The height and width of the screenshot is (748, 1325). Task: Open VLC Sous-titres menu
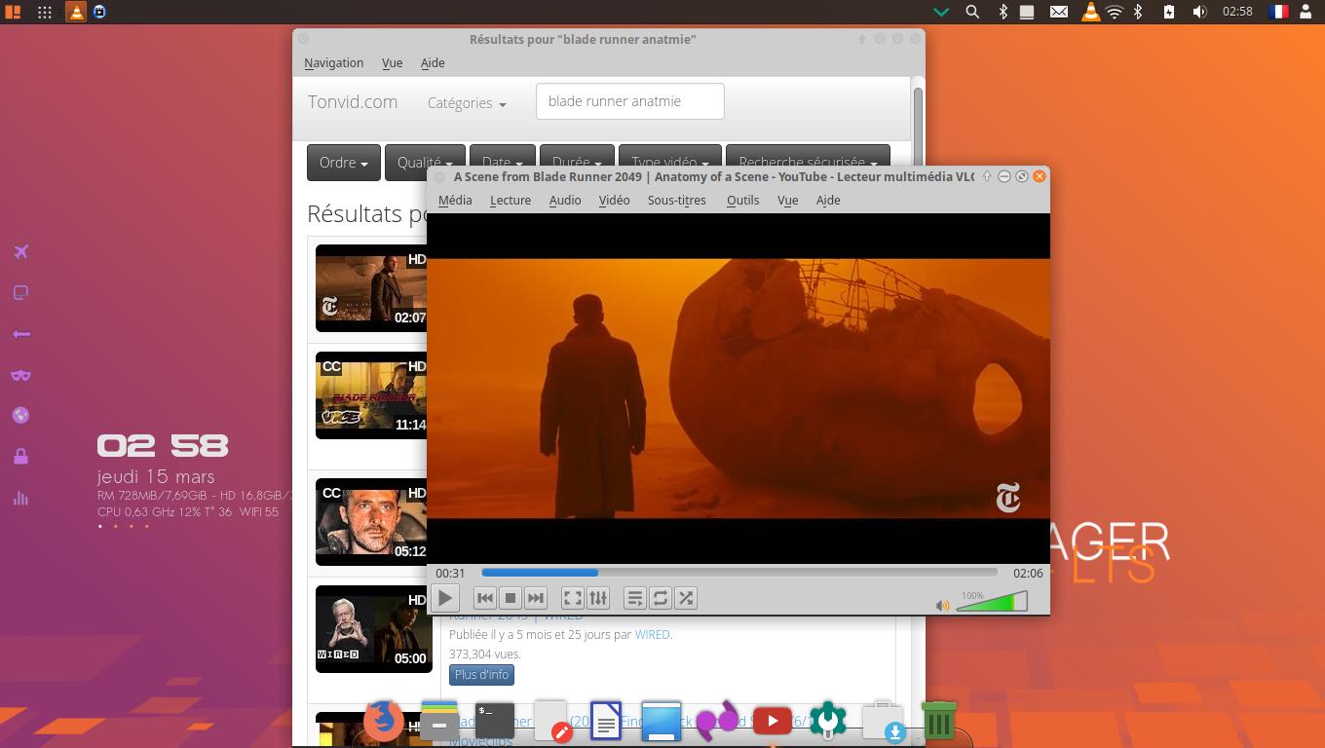677,200
